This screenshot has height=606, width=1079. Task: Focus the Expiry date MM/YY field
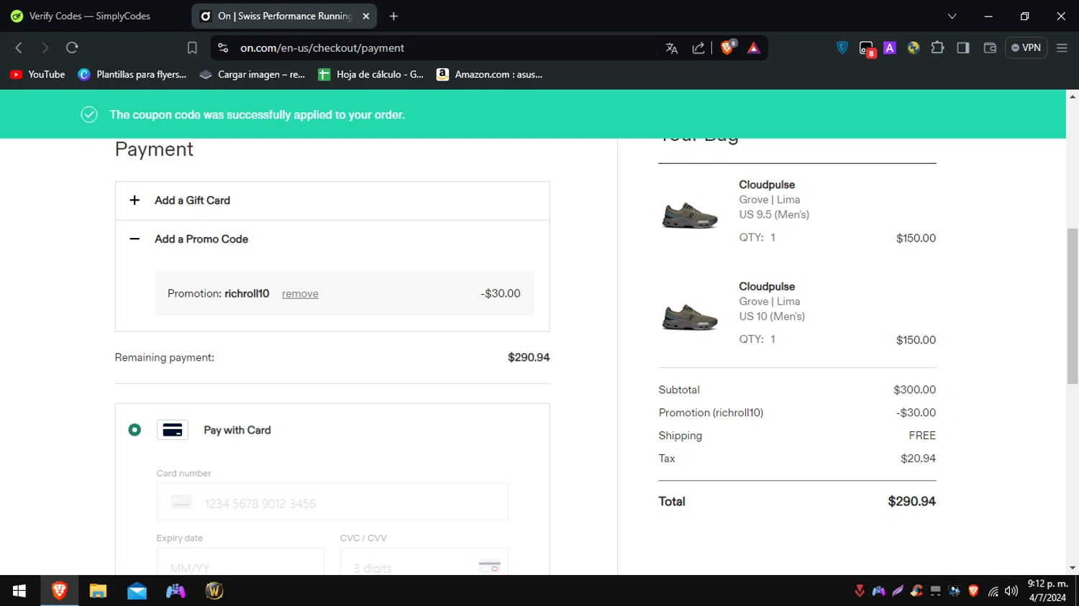pos(240,562)
